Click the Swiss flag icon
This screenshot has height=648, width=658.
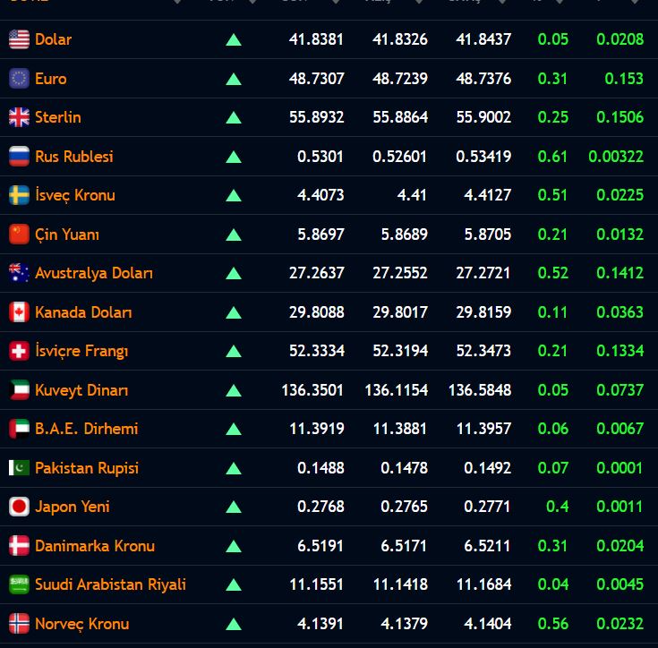point(19,351)
